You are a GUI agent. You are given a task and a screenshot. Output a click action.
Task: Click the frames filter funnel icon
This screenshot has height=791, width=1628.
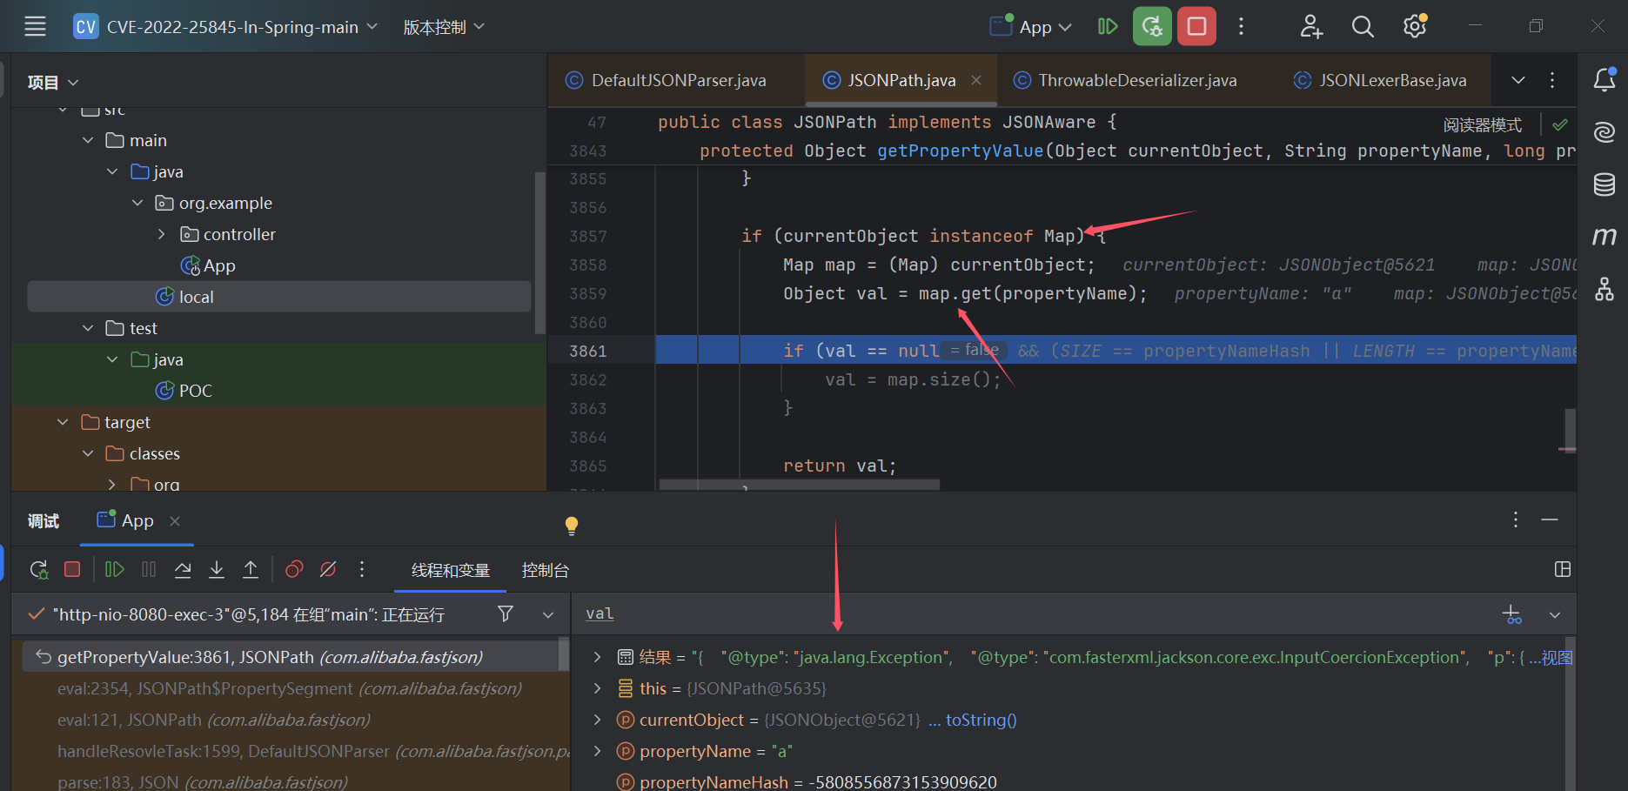(x=506, y=613)
